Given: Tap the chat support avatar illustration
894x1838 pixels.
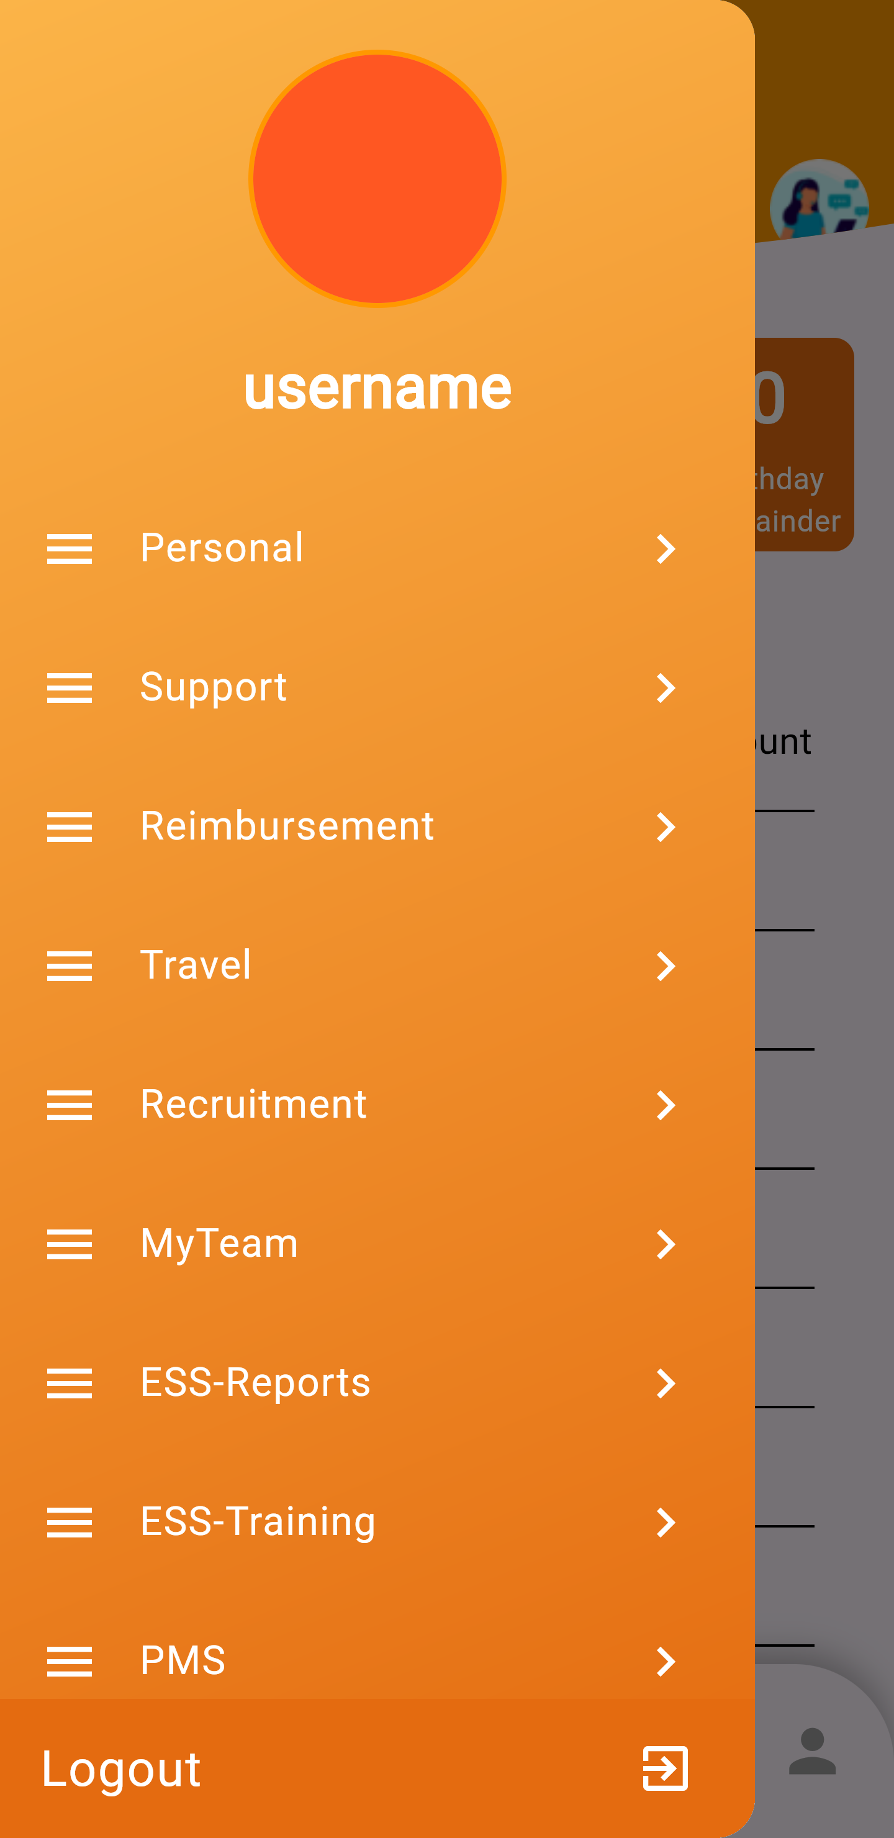Looking at the screenshot, I should click(818, 203).
